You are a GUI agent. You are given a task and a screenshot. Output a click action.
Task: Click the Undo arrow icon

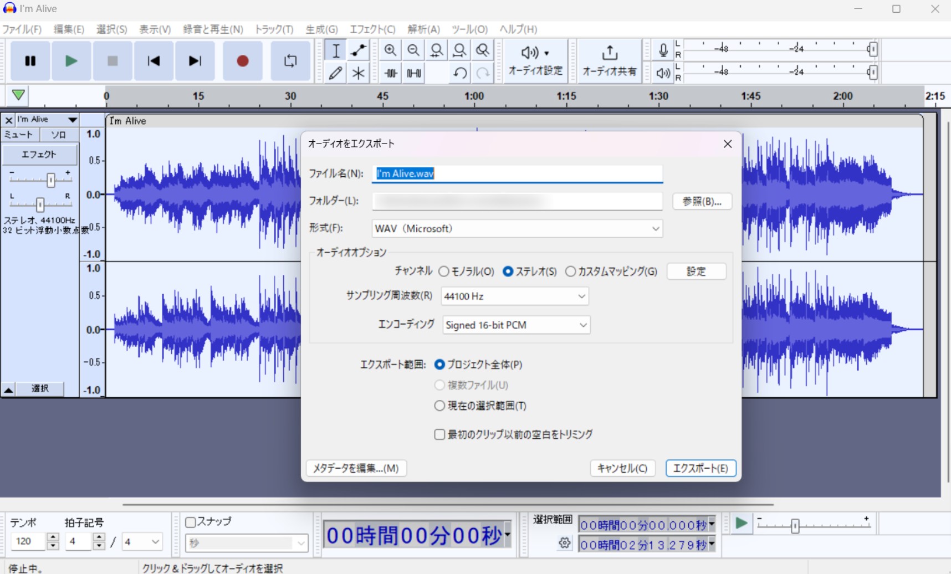click(459, 73)
